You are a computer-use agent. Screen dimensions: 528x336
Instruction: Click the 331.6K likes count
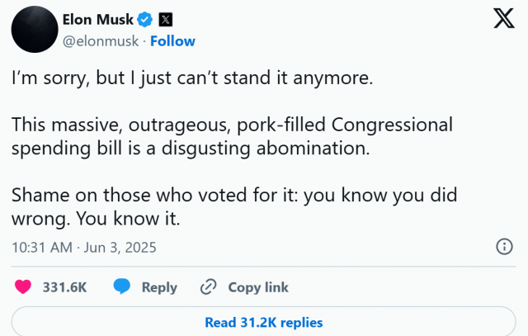[64, 287]
